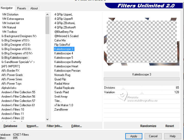Select Andrew's Filters 11 category

coord(13,114)
